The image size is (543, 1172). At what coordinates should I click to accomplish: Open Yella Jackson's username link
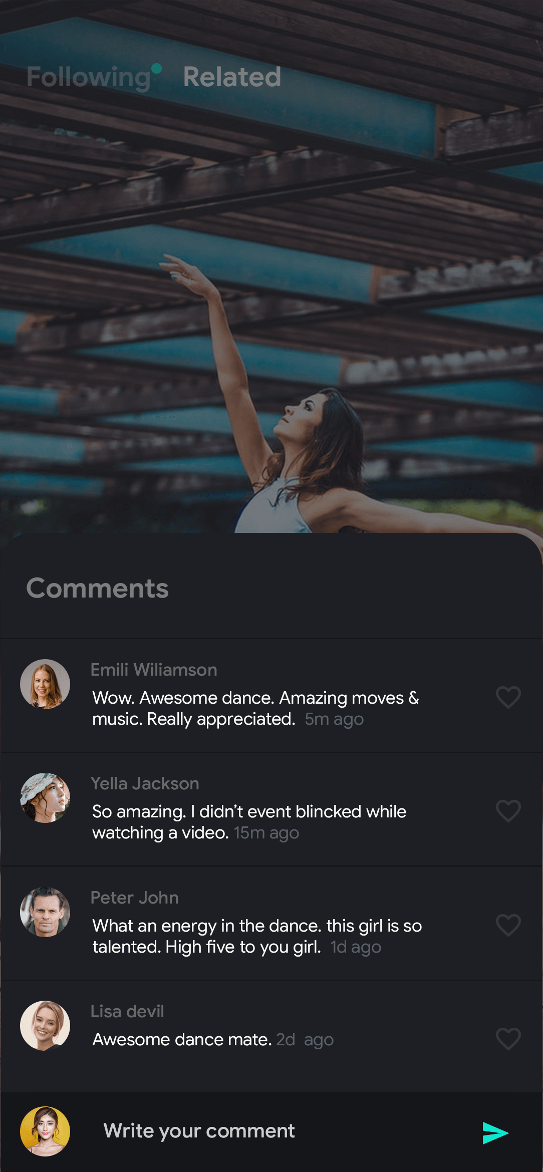145,783
